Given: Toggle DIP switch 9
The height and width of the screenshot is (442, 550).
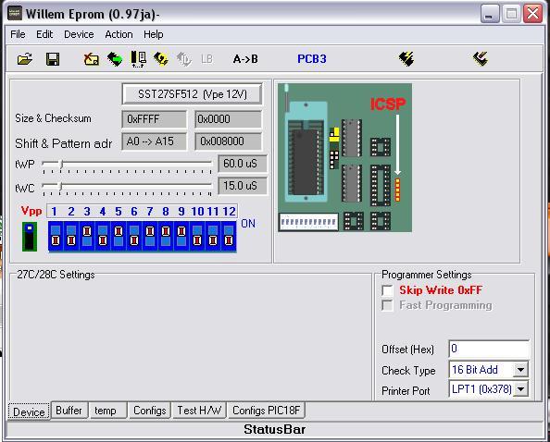Looking at the screenshot, I should pos(181,237).
